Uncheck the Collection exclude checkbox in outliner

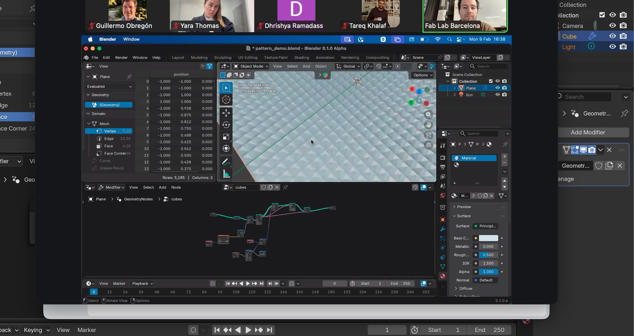pos(491,81)
